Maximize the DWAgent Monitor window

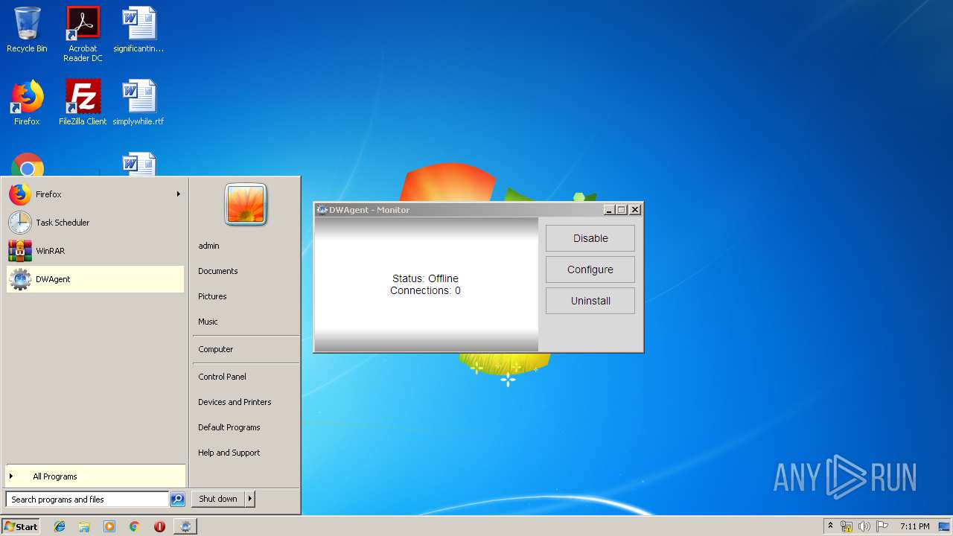point(622,210)
